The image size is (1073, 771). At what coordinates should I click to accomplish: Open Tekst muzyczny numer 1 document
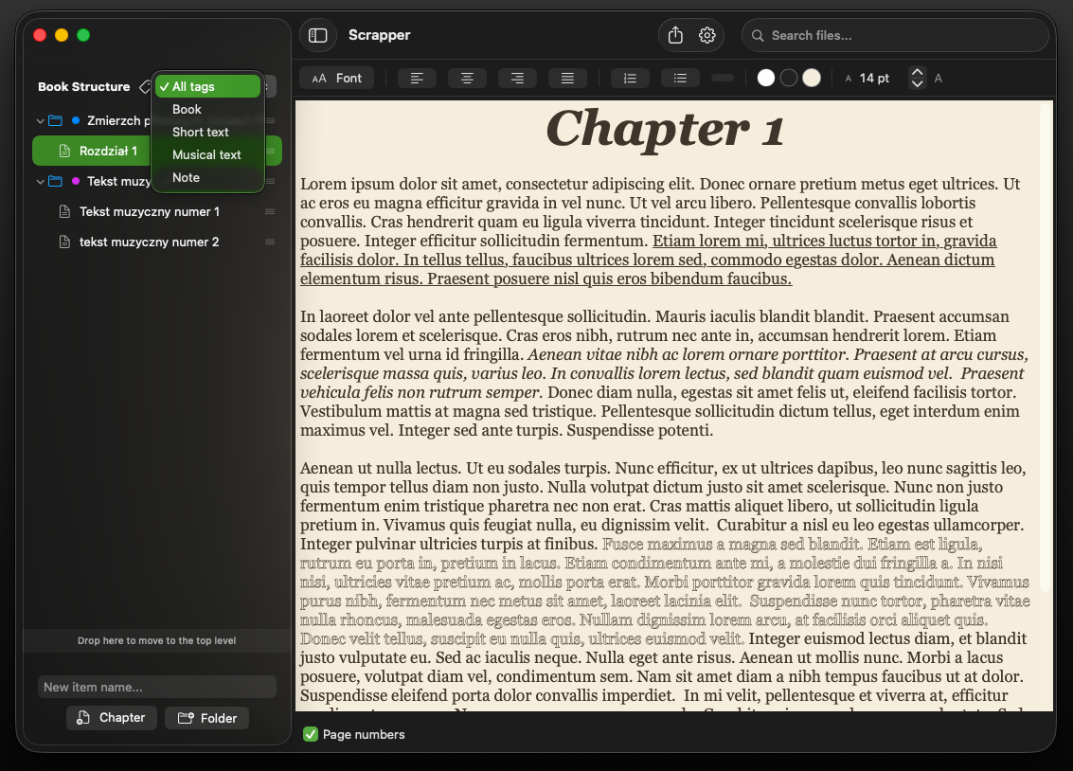point(157,212)
